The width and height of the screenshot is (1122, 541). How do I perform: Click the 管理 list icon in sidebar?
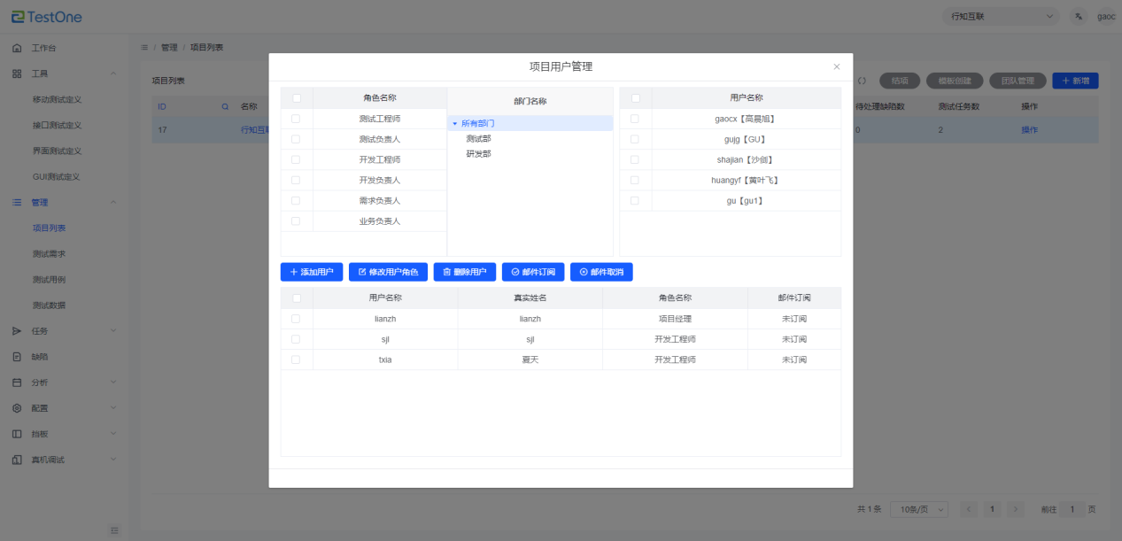(17, 202)
